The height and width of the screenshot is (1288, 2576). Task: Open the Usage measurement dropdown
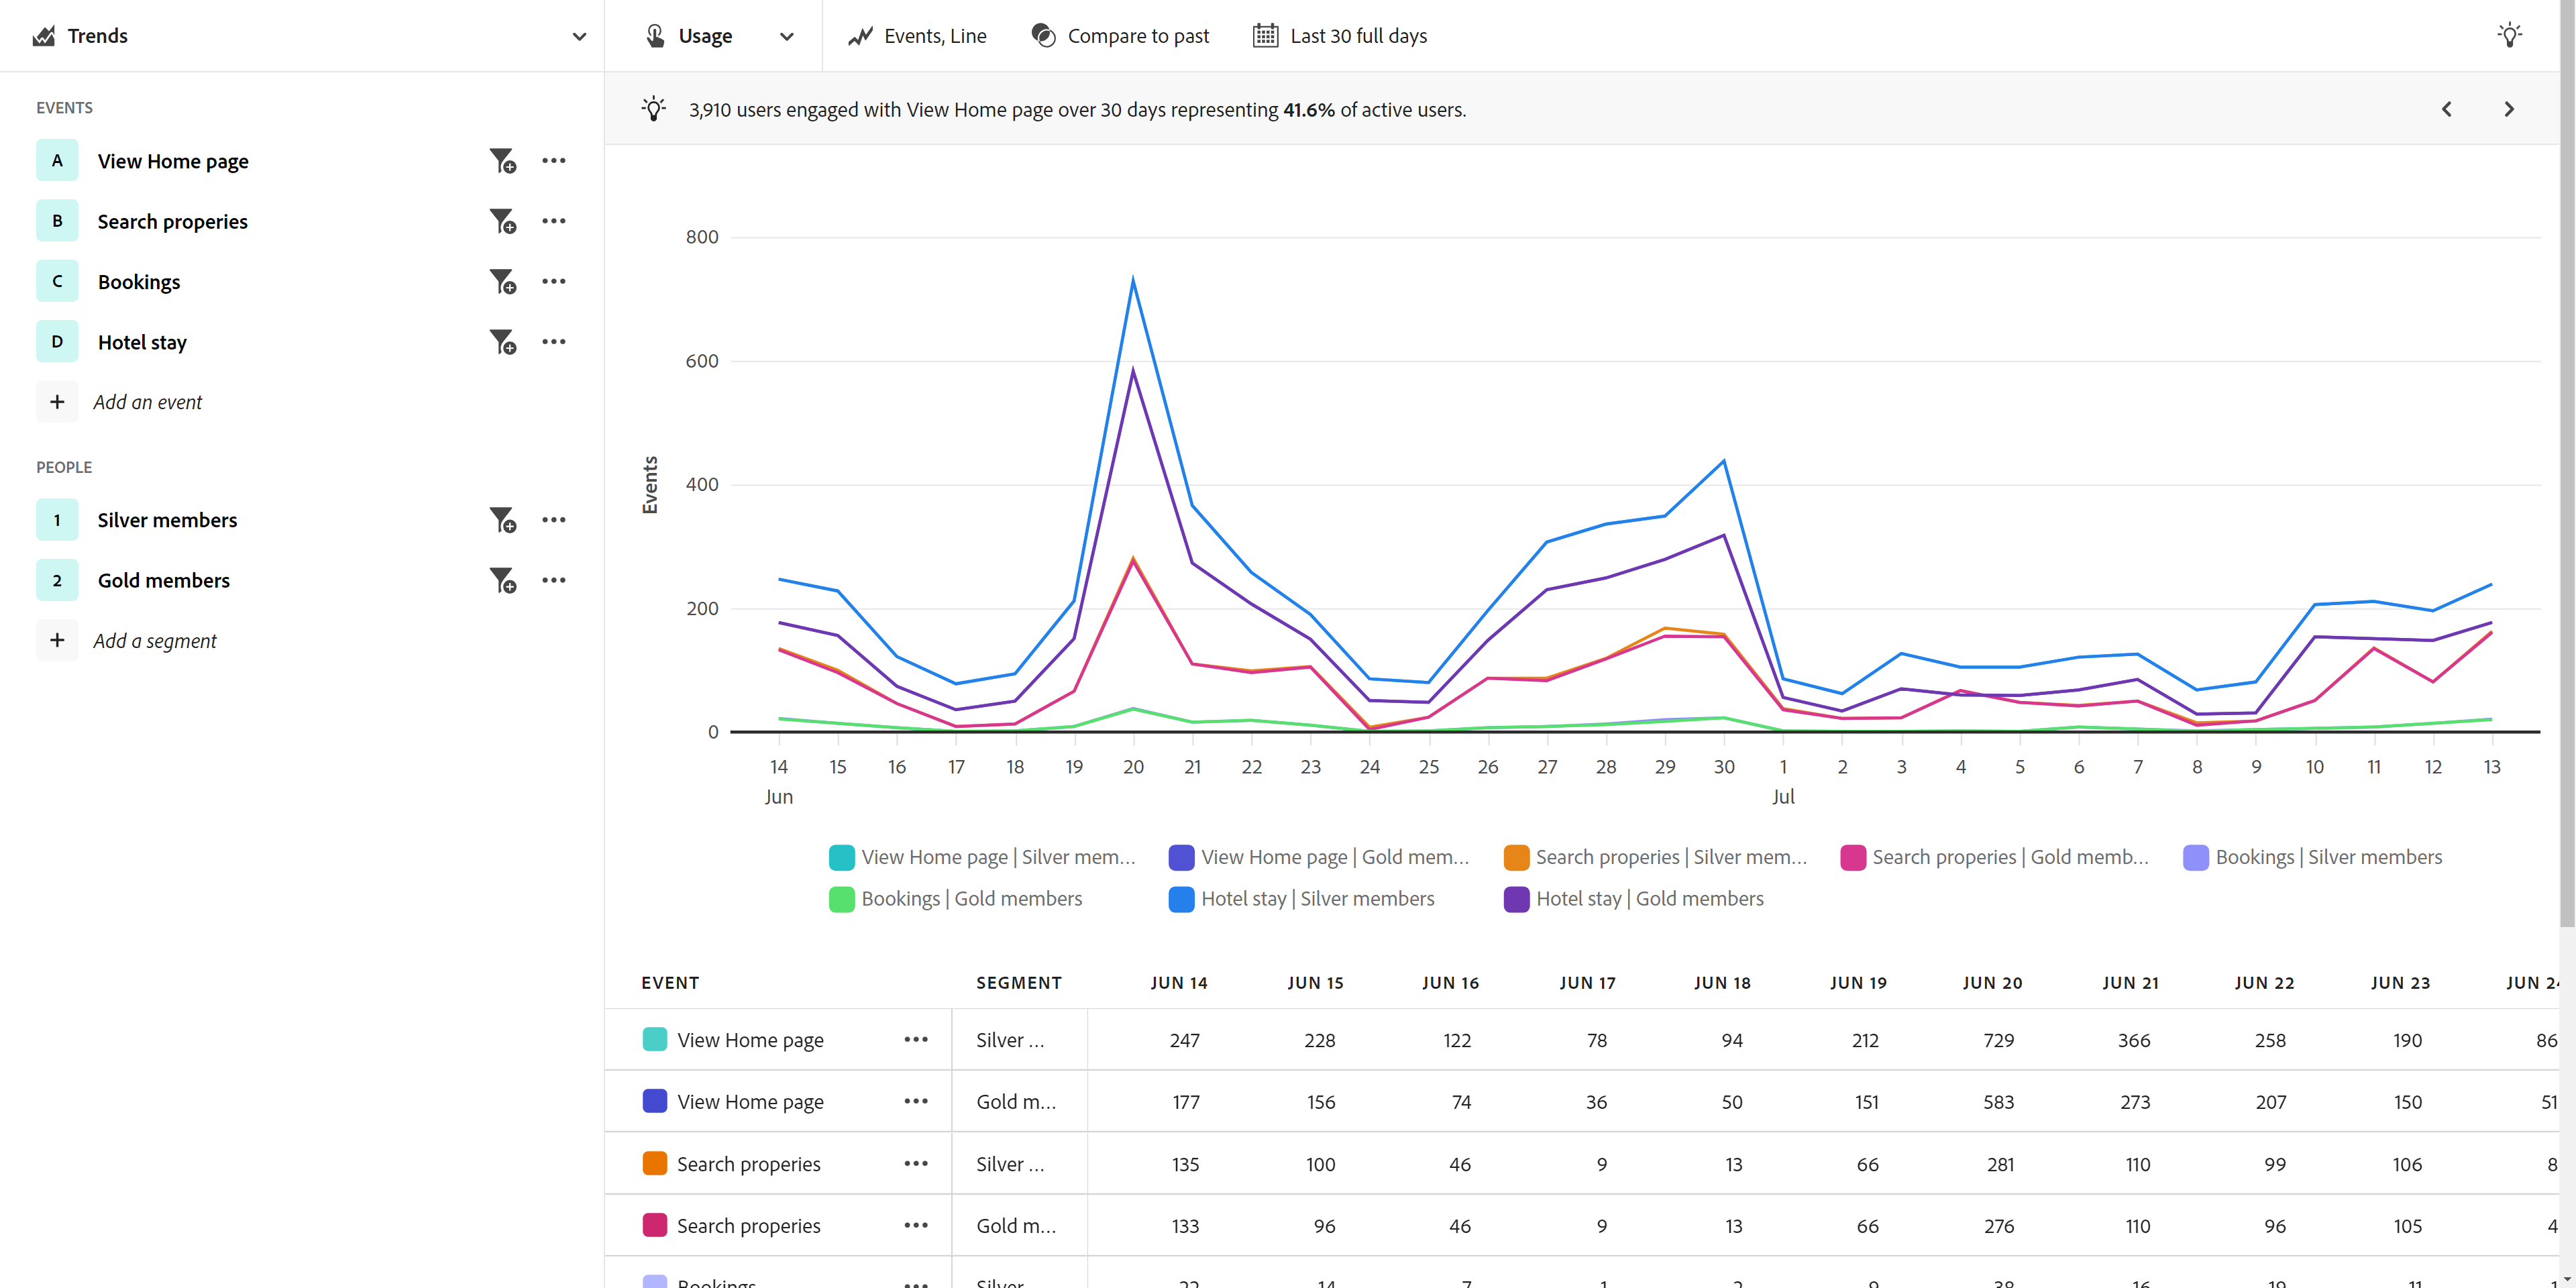tap(719, 36)
